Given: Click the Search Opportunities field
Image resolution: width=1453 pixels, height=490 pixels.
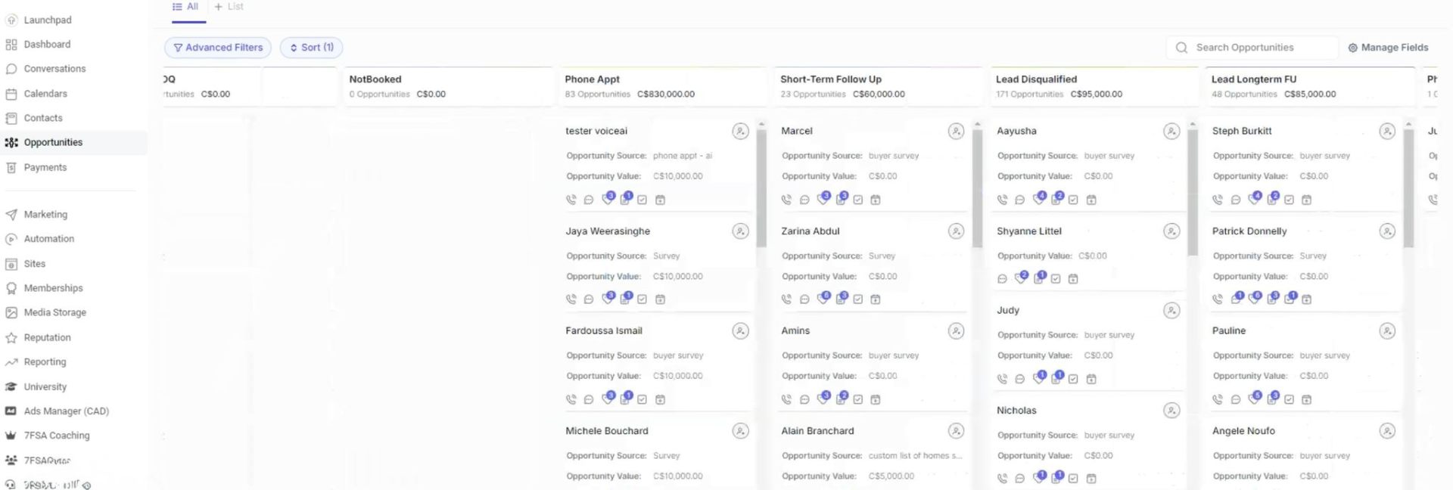Looking at the screenshot, I should (x=1252, y=48).
